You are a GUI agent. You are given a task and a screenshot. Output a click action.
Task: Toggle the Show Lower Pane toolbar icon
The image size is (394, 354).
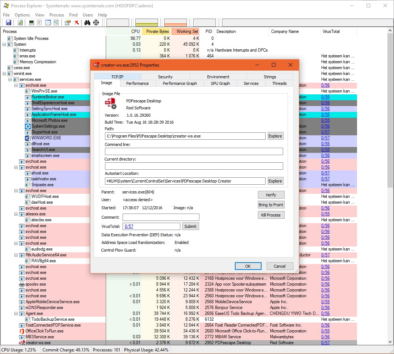(x=48, y=23)
